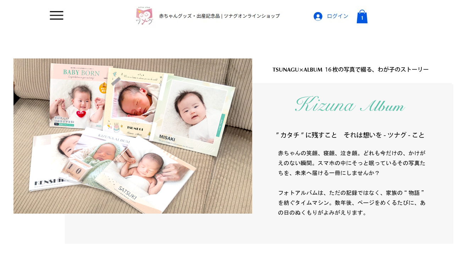The width and height of the screenshot is (465, 271).
Task: Click the red Love heart bib
Action: point(81,113)
